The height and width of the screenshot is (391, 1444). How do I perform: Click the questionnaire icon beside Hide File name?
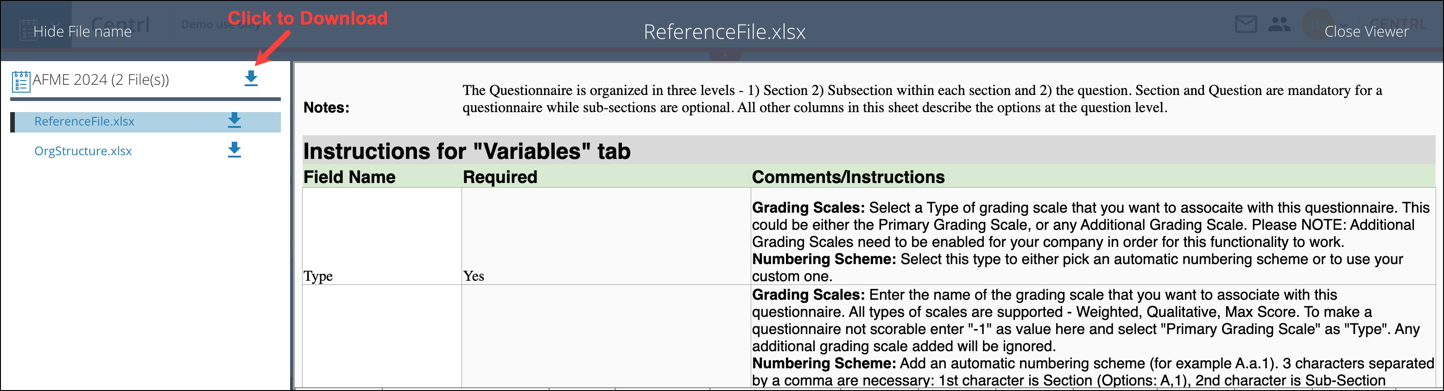pyautogui.click(x=29, y=29)
